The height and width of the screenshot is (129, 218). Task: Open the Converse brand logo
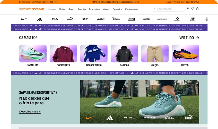177,19
